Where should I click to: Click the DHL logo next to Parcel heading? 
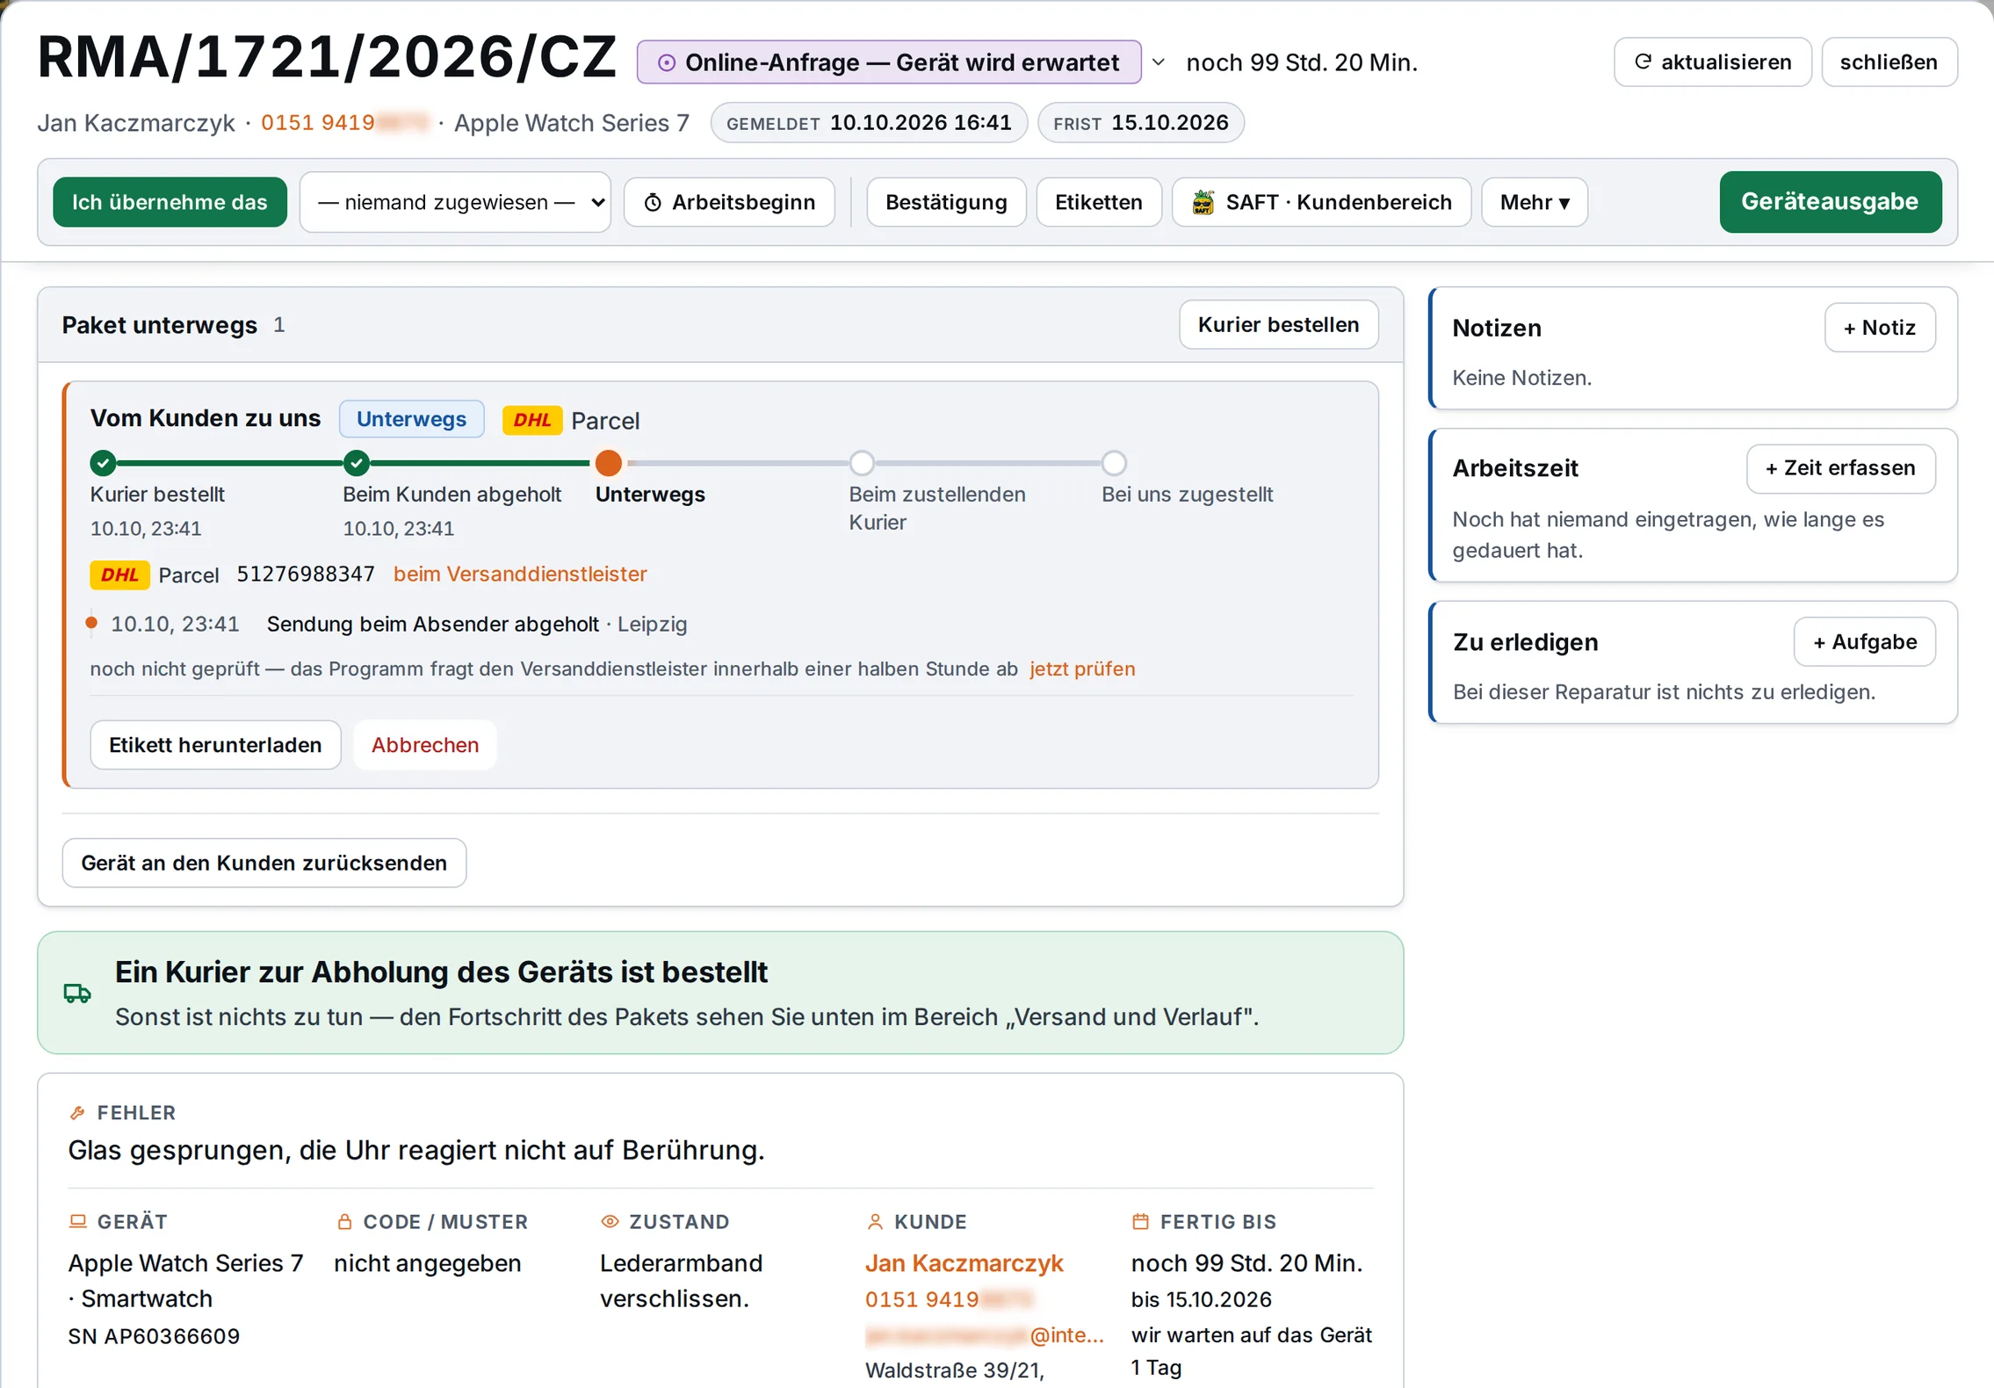[x=532, y=420]
